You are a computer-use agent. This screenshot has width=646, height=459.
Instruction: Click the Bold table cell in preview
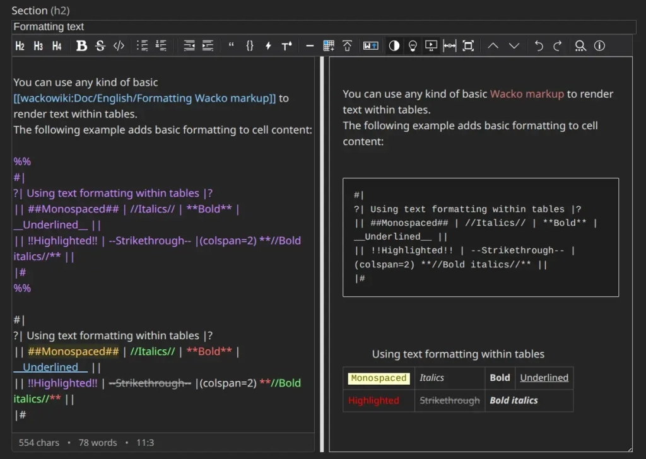pyautogui.click(x=500, y=378)
